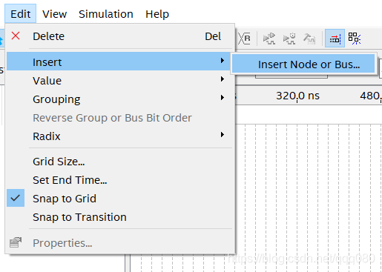The height and width of the screenshot is (272, 382).
Task: Run Functional Simulation from toolbar
Action: point(269,39)
